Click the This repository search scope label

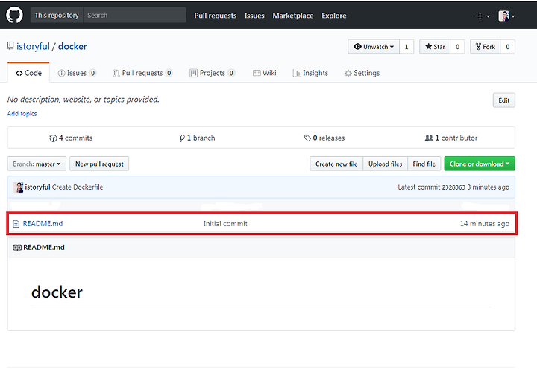click(x=57, y=16)
